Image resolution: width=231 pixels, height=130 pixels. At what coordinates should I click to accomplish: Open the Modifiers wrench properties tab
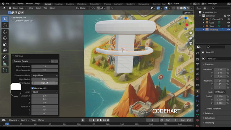click(197, 96)
